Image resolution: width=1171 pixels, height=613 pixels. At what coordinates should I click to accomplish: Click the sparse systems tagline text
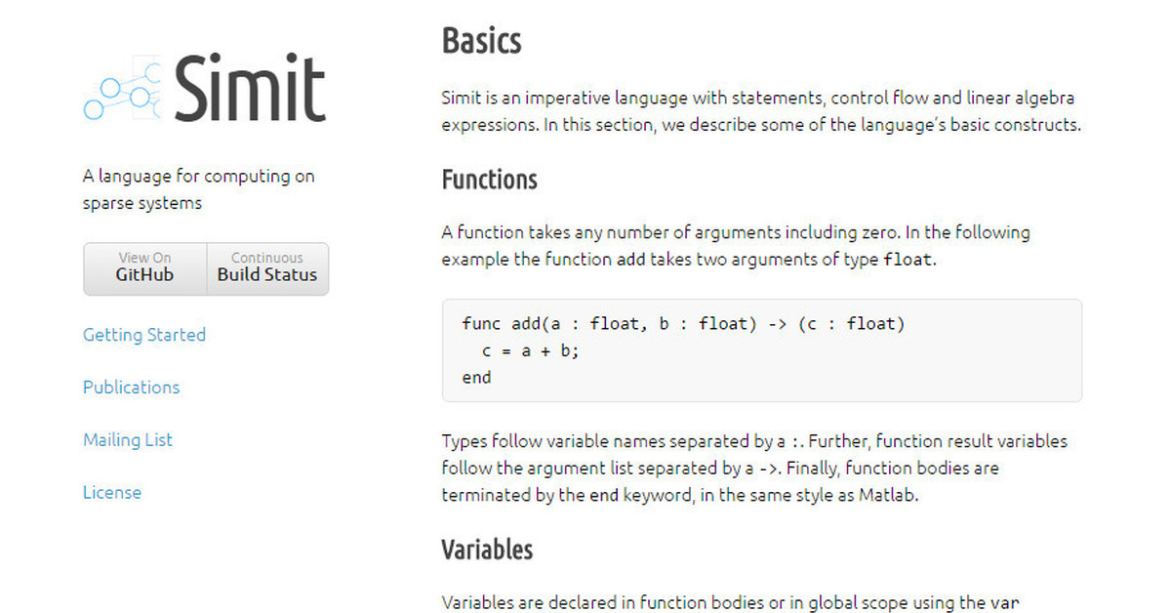pyautogui.click(x=199, y=189)
